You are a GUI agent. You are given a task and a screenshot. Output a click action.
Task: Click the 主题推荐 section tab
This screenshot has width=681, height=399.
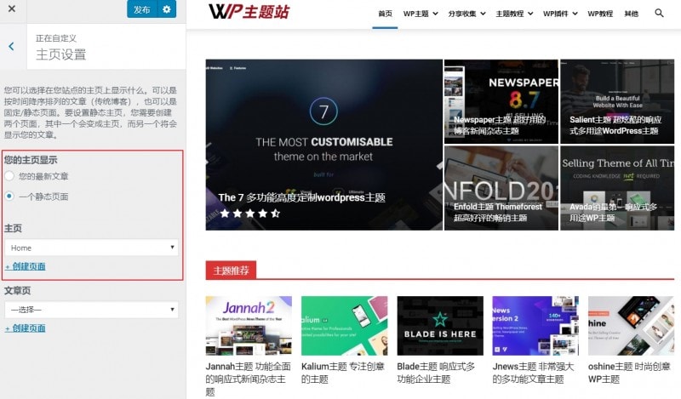pos(231,271)
